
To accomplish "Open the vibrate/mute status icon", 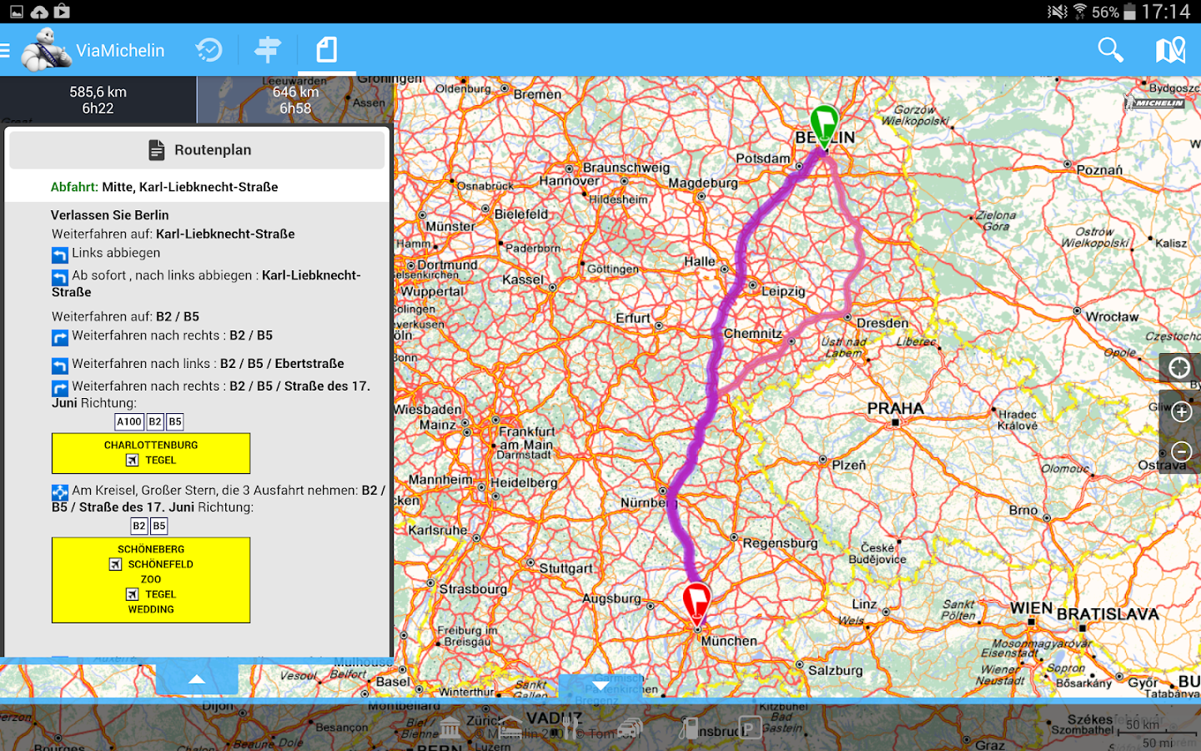I will pos(1058,12).
